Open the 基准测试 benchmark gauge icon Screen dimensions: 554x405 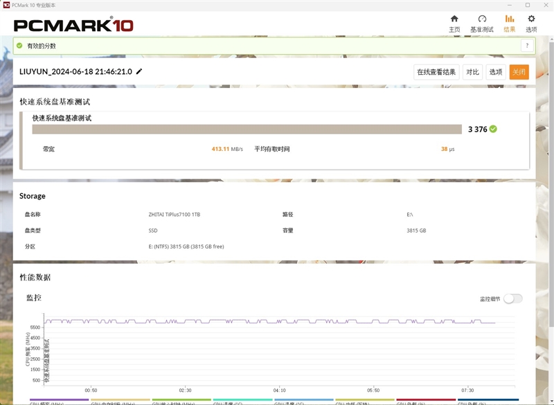482,19
